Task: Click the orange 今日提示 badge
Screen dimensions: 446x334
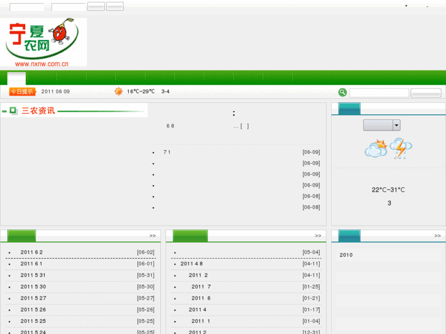Action: [x=23, y=91]
